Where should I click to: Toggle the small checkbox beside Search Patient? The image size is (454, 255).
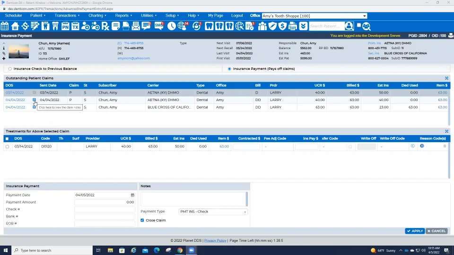[x=359, y=25]
